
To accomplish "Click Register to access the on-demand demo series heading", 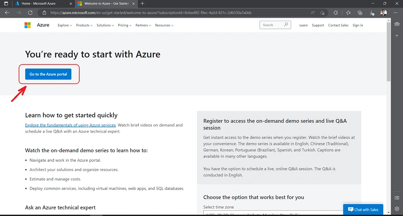I will point(275,124).
